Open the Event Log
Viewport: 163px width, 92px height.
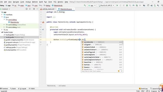pos(143,89)
